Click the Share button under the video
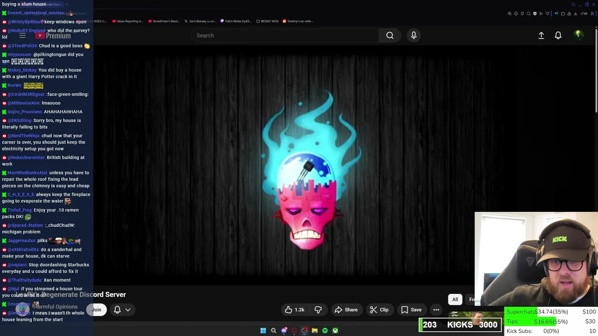 point(346,309)
